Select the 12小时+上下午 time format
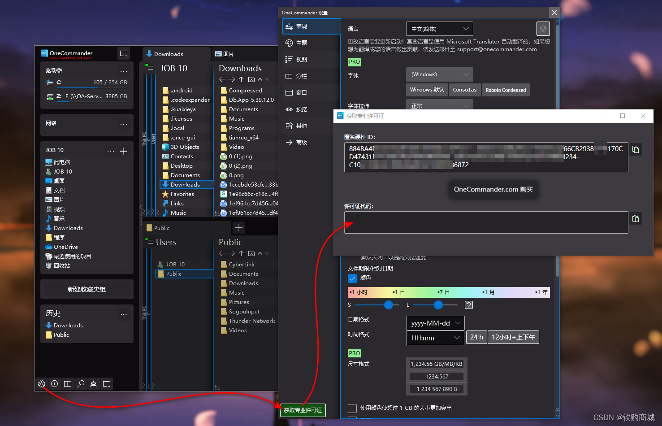 (513, 337)
